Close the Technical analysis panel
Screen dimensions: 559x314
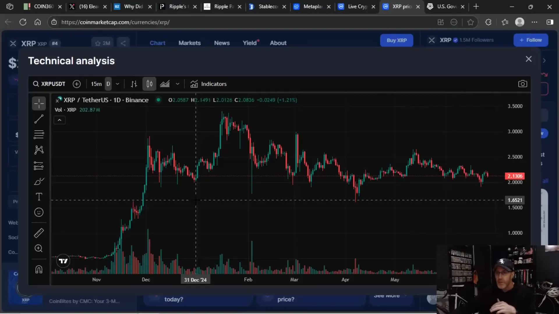coord(529,59)
